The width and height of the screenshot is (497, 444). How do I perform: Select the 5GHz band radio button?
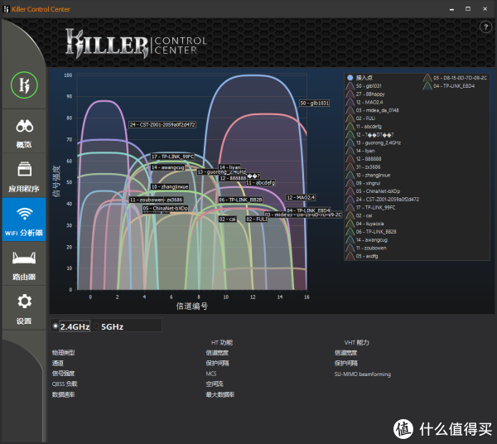click(96, 326)
